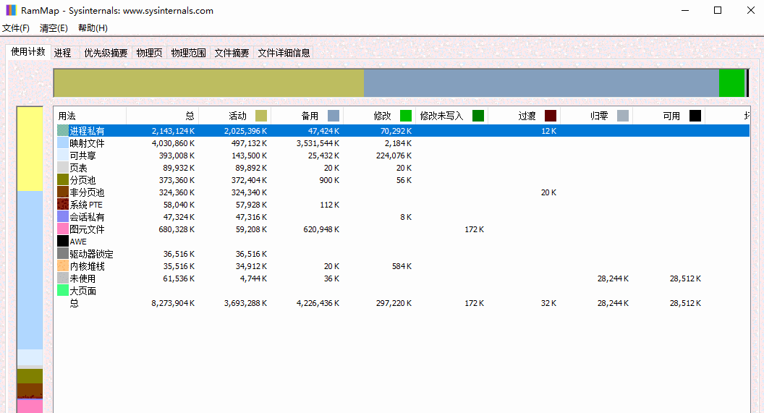Image resolution: width=764 pixels, height=413 pixels.
Task: Click the 图元文件 pink row icon
Action: 63,229
